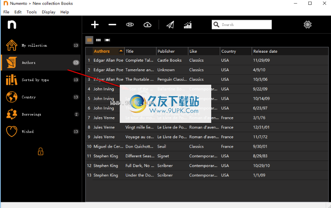The image size is (331, 208).
Task: Maximize the Numento window
Action: 310,3
